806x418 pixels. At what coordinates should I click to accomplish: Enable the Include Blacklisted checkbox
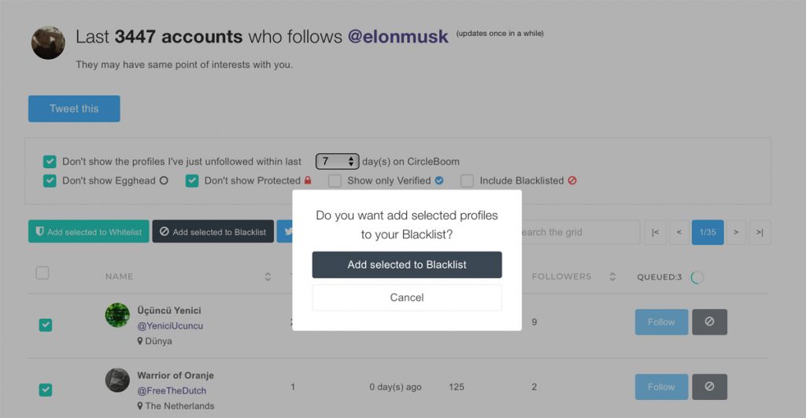(x=467, y=181)
